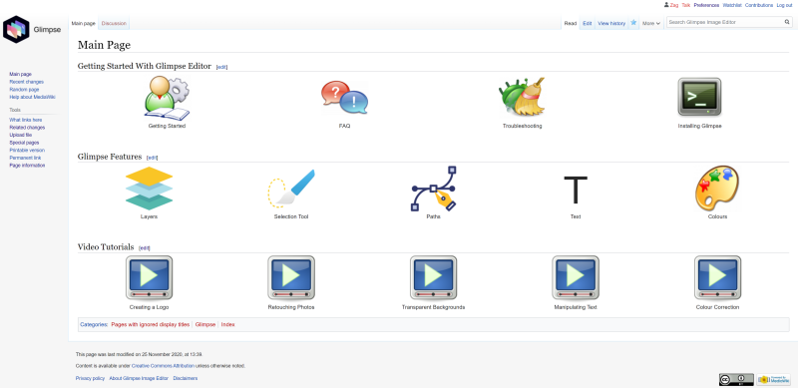Open the Troubleshooting bug and broom icon
Screen dimensions: 798x388
pyautogui.click(x=522, y=97)
